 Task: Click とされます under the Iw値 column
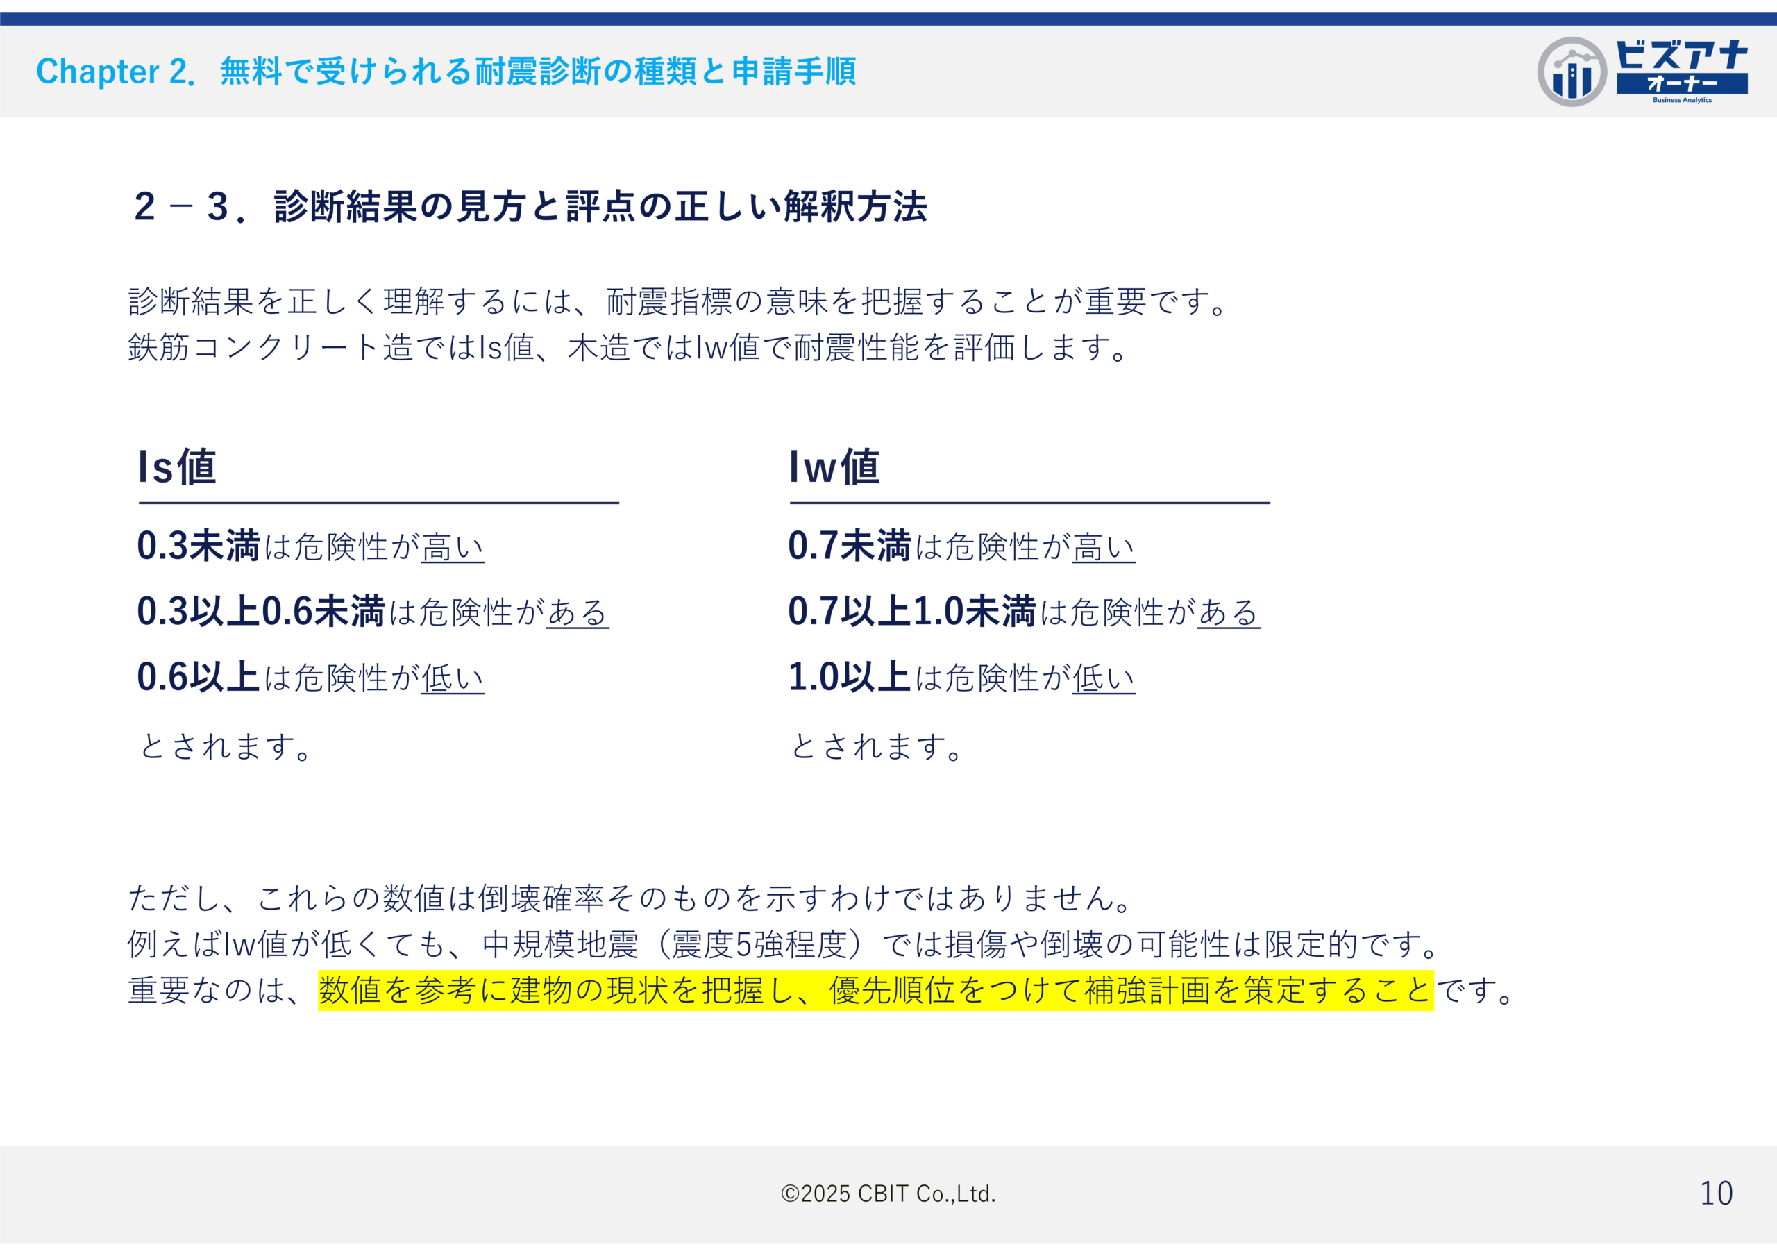click(x=876, y=746)
